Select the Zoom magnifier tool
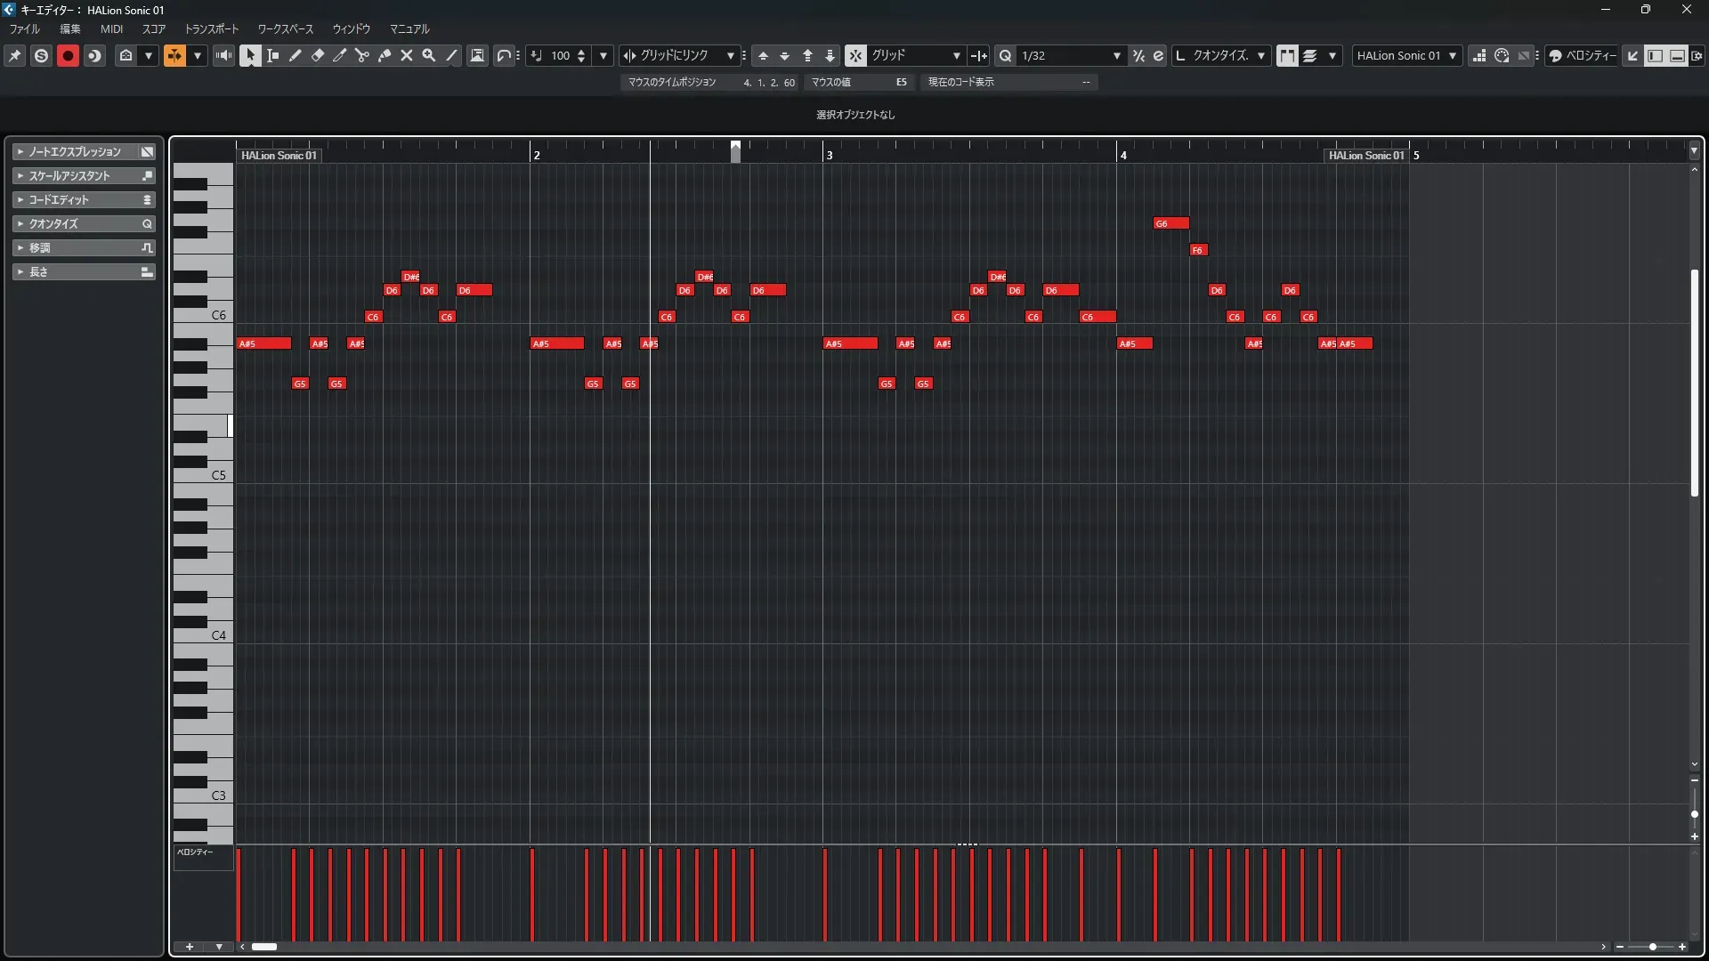1709x961 pixels. [x=429, y=55]
